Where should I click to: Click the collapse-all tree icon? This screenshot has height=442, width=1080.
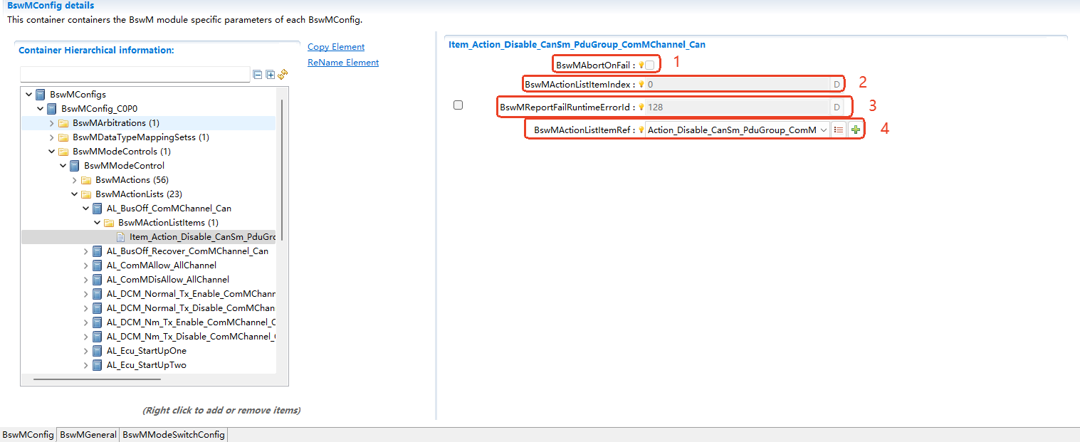click(257, 73)
